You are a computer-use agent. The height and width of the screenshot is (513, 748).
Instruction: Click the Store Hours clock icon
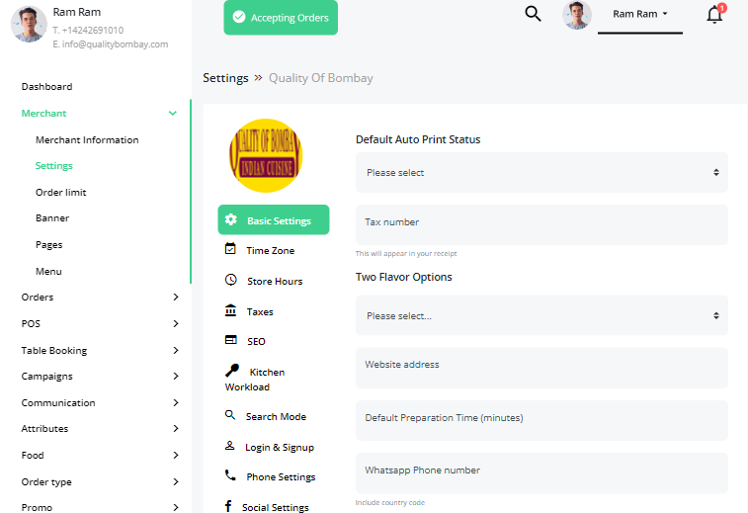pos(230,281)
